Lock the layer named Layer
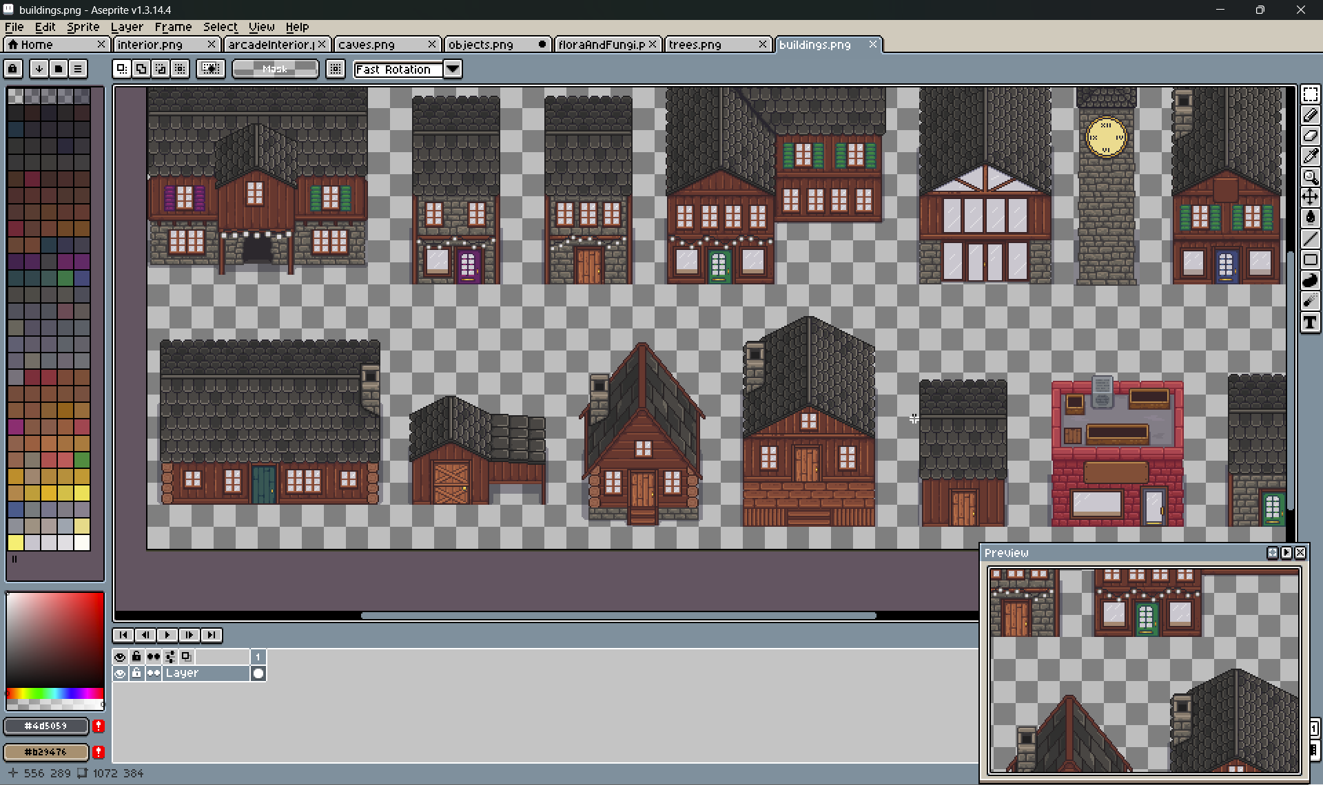The image size is (1323, 785). click(136, 673)
